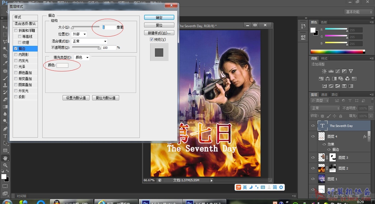Click the fx icon on 图层 4
The height and width of the screenshot is (204, 375).
tap(365, 137)
